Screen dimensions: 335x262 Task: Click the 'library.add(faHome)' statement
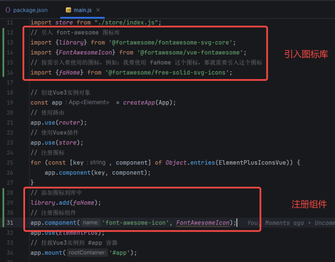[x=66, y=202]
